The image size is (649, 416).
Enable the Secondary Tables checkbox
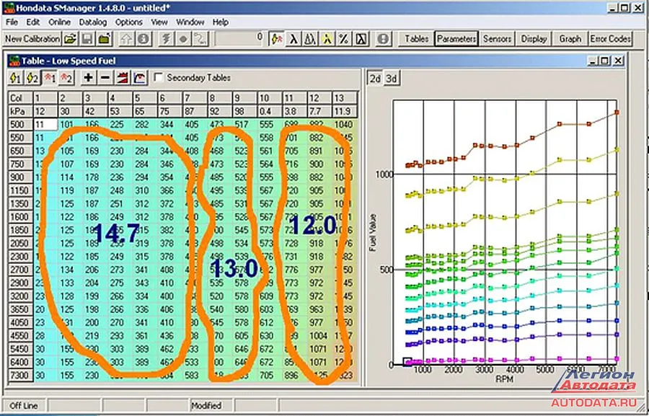click(158, 77)
